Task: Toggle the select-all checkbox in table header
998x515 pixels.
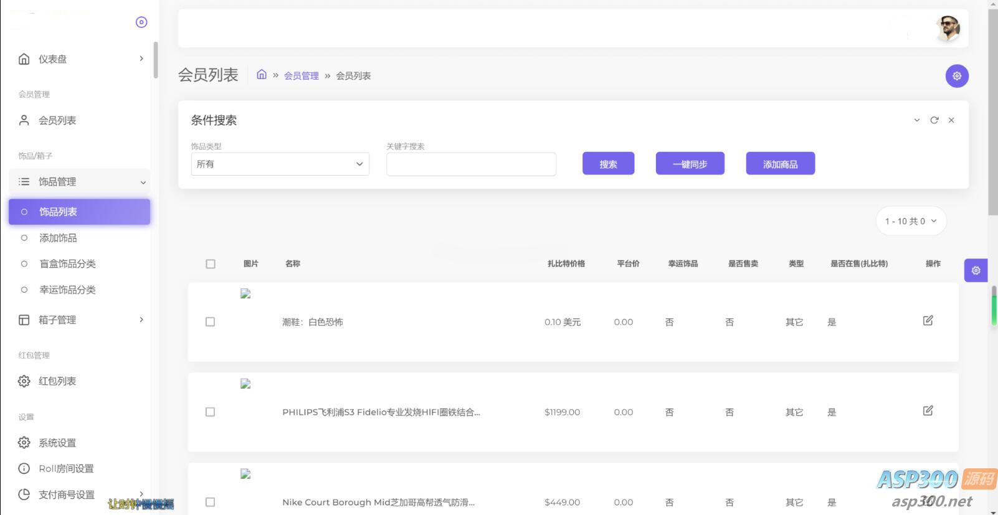Action: click(x=211, y=264)
